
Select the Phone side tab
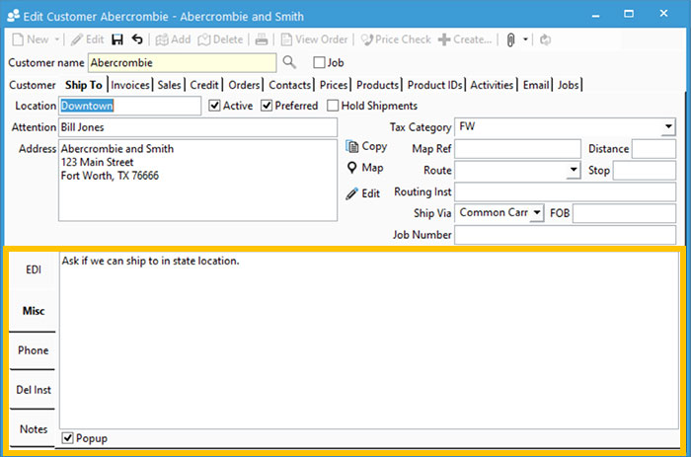click(33, 350)
